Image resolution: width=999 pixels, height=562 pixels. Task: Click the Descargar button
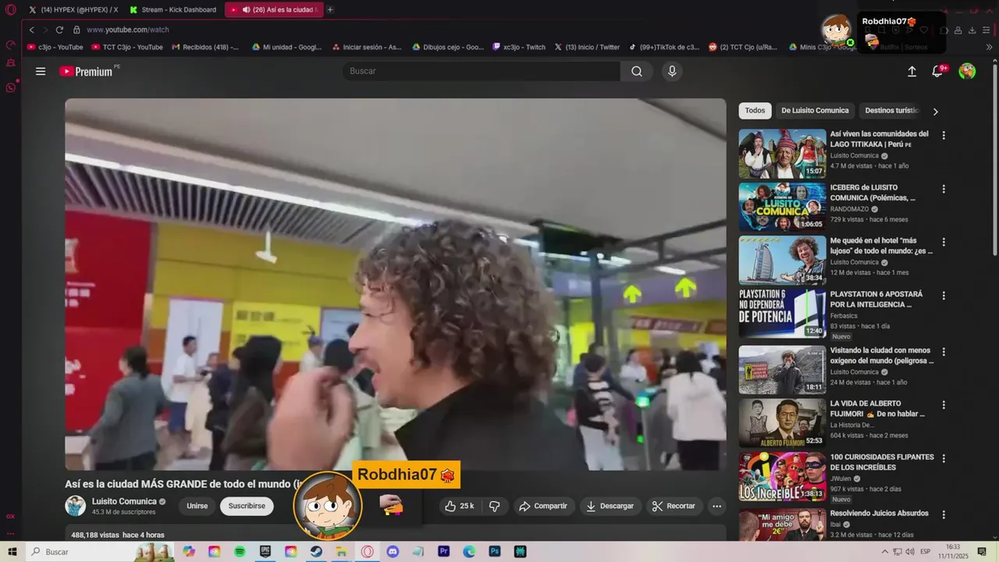(x=610, y=506)
